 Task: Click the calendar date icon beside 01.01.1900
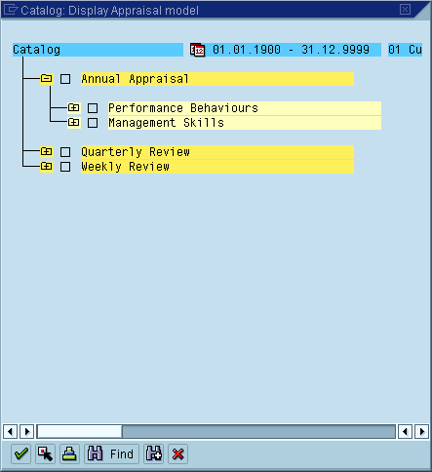pyautogui.click(x=198, y=50)
